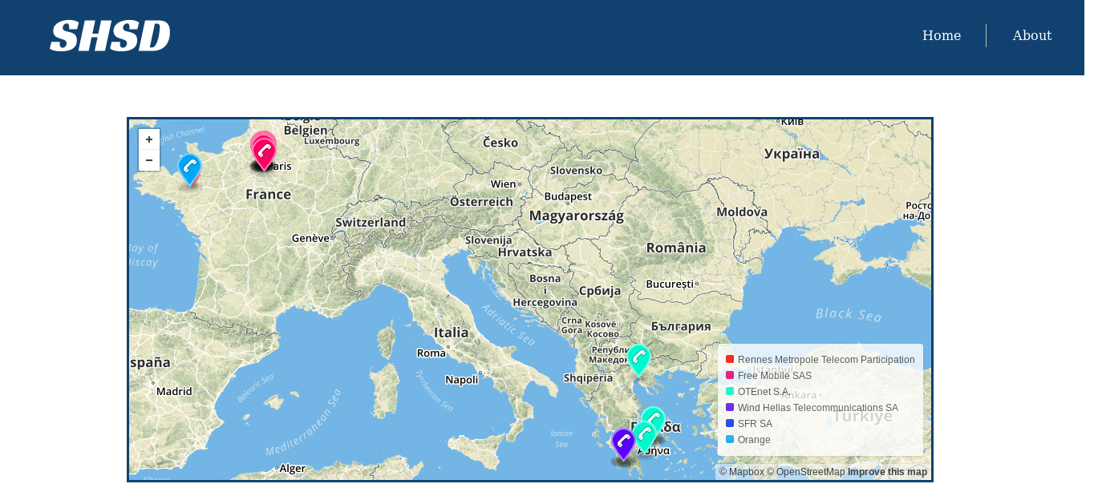Zoom in the map with plus button
Screen dimensions: 1094x500
coord(149,139)
